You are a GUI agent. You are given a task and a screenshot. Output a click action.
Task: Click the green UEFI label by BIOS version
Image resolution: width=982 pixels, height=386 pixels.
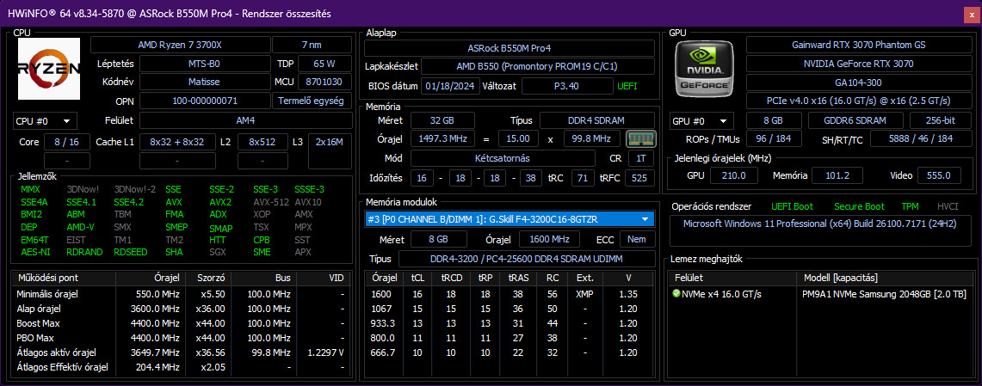627,86
